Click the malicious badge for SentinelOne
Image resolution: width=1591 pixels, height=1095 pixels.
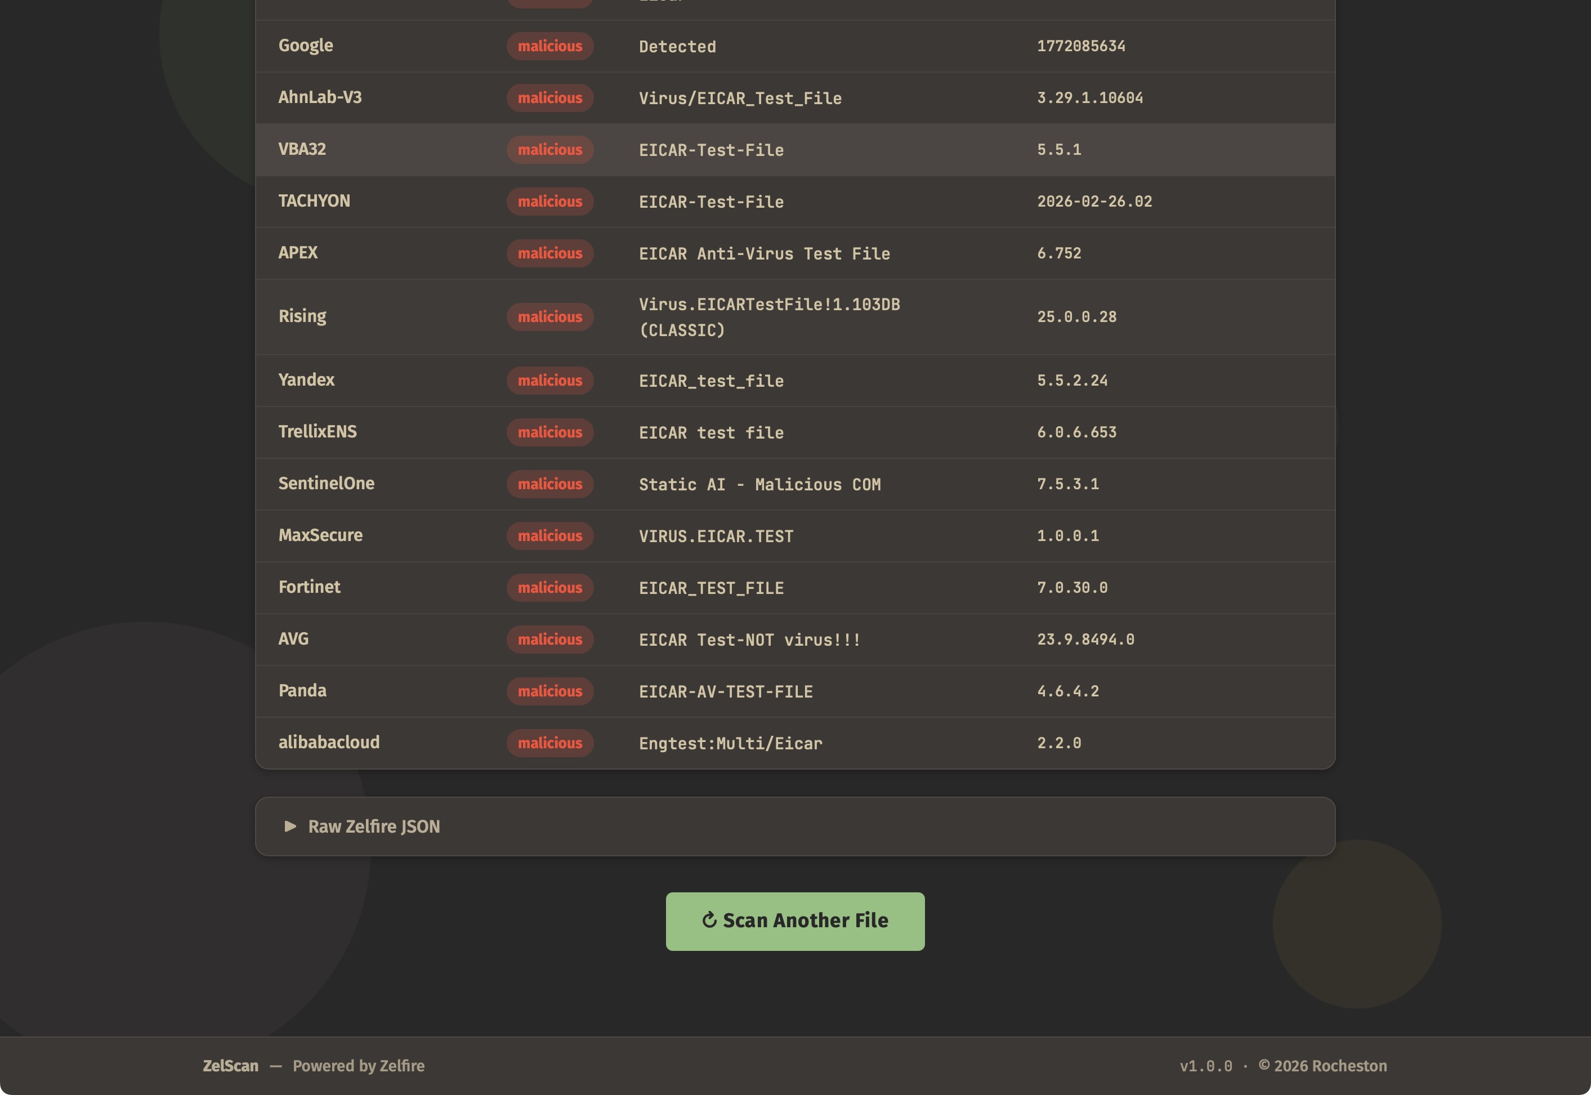(x=549, y=484)
